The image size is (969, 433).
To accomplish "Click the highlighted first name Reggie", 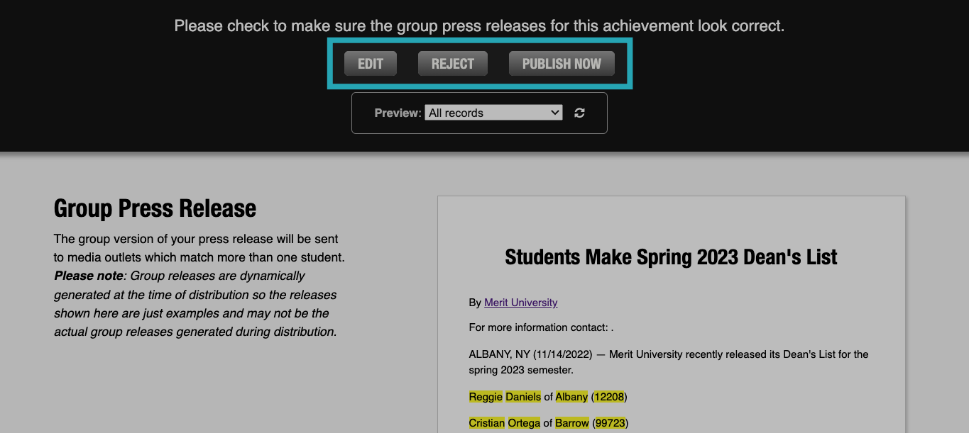I will click(x=484, y=397).
